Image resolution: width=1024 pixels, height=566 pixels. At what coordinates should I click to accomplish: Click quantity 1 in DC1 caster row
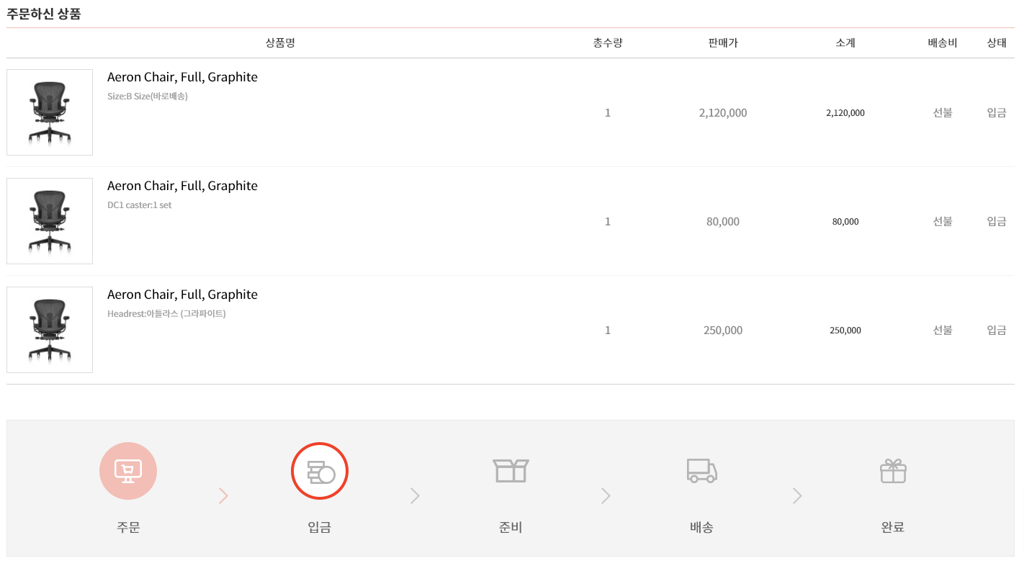tap(608, 222)
